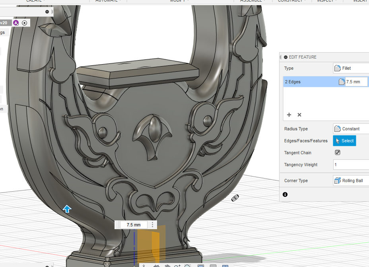Click the fillet icon in 2 Edges row

(x=342, y=82)
